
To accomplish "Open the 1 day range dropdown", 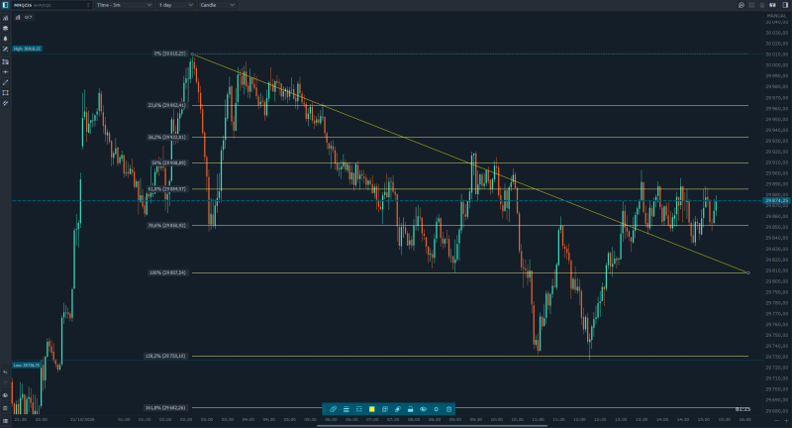I will [175, 5].
